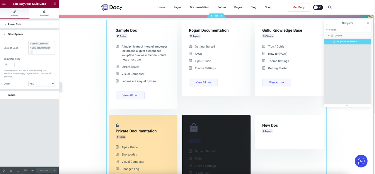Screen dimensions: 375x174
Task: Switch to the Advanced tab
Action: pos(44,13)
